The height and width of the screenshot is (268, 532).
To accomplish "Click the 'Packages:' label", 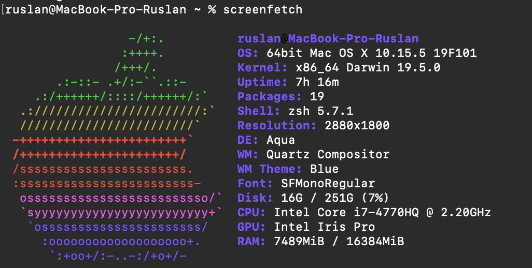I will 270,97.
